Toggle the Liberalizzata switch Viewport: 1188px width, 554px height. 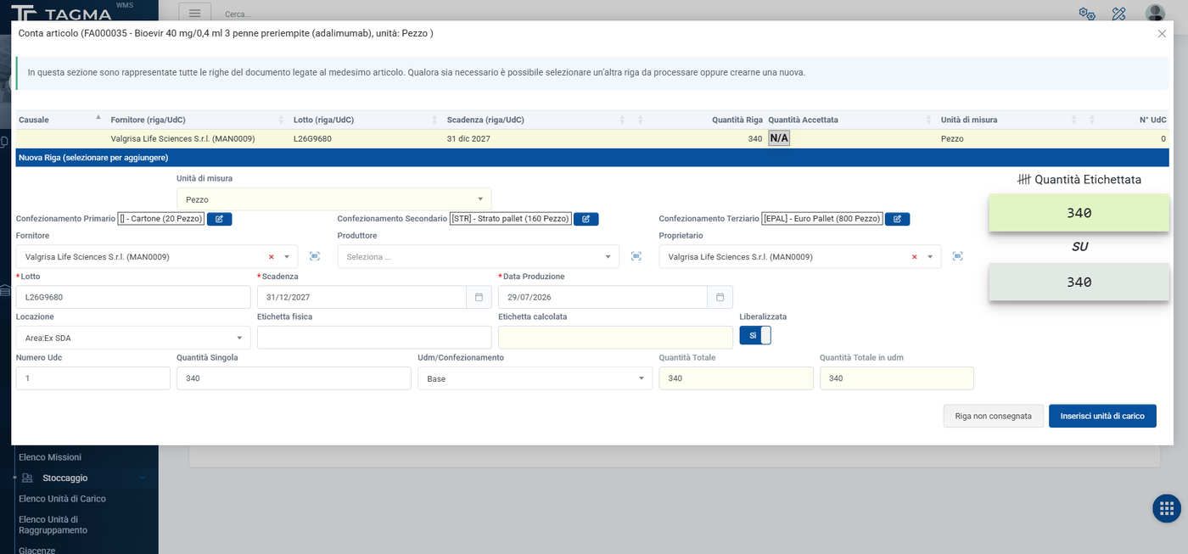755,335
